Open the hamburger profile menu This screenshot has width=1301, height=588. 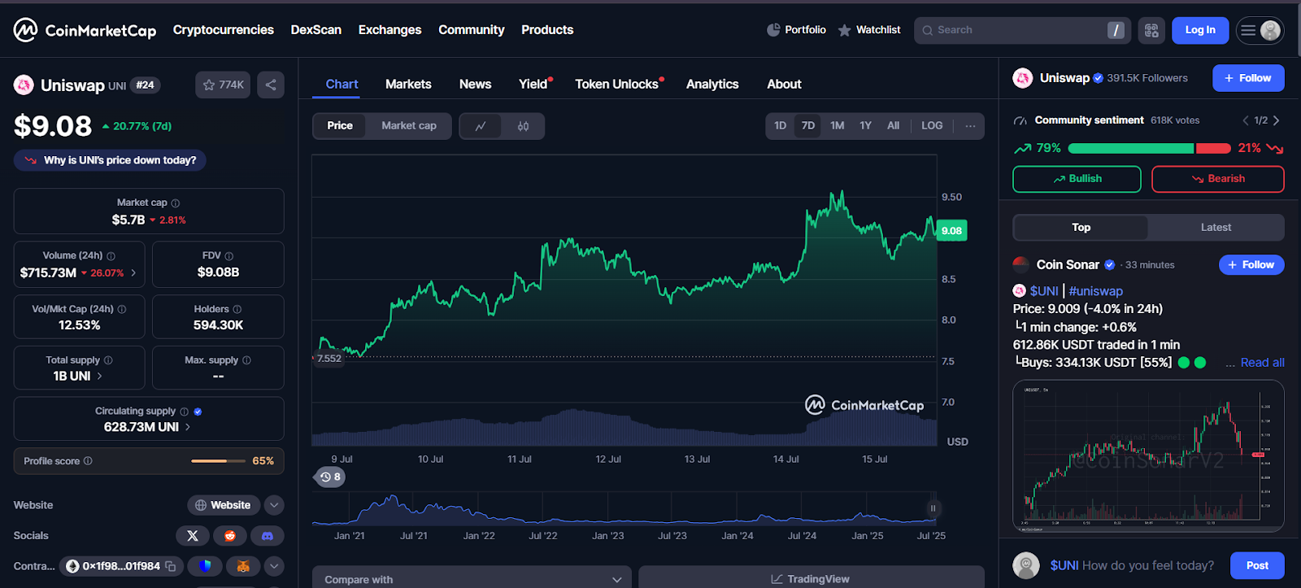click(x=1260, y=30)
